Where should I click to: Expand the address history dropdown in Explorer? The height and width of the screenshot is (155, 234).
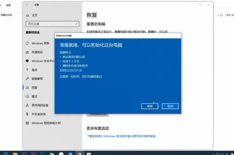[218, 15]
